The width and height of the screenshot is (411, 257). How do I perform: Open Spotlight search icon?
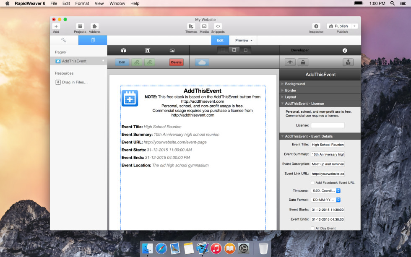(x=393, y=3)
